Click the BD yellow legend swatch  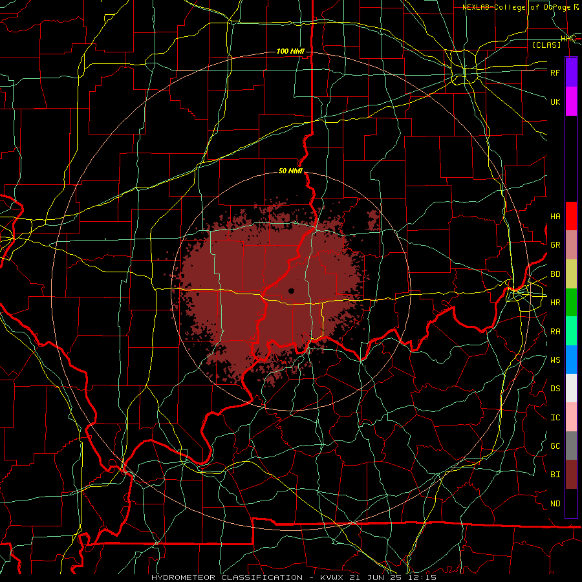(571, 274)
